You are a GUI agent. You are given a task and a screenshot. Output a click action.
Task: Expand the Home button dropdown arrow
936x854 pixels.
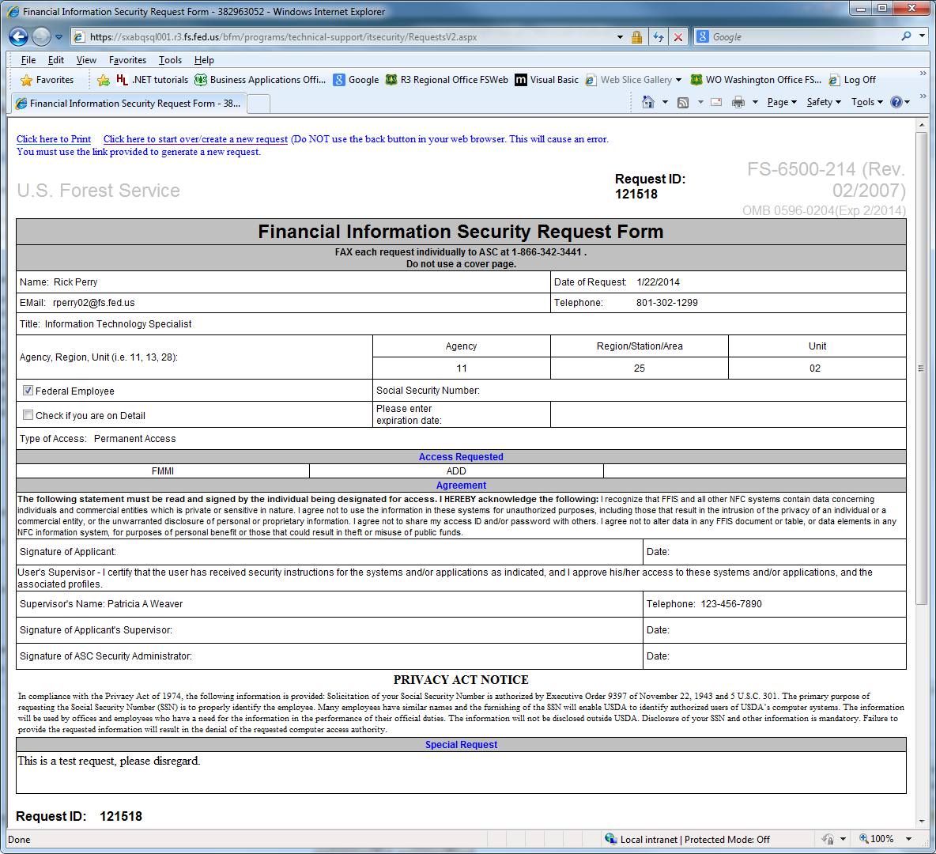[x=665, y=102]
